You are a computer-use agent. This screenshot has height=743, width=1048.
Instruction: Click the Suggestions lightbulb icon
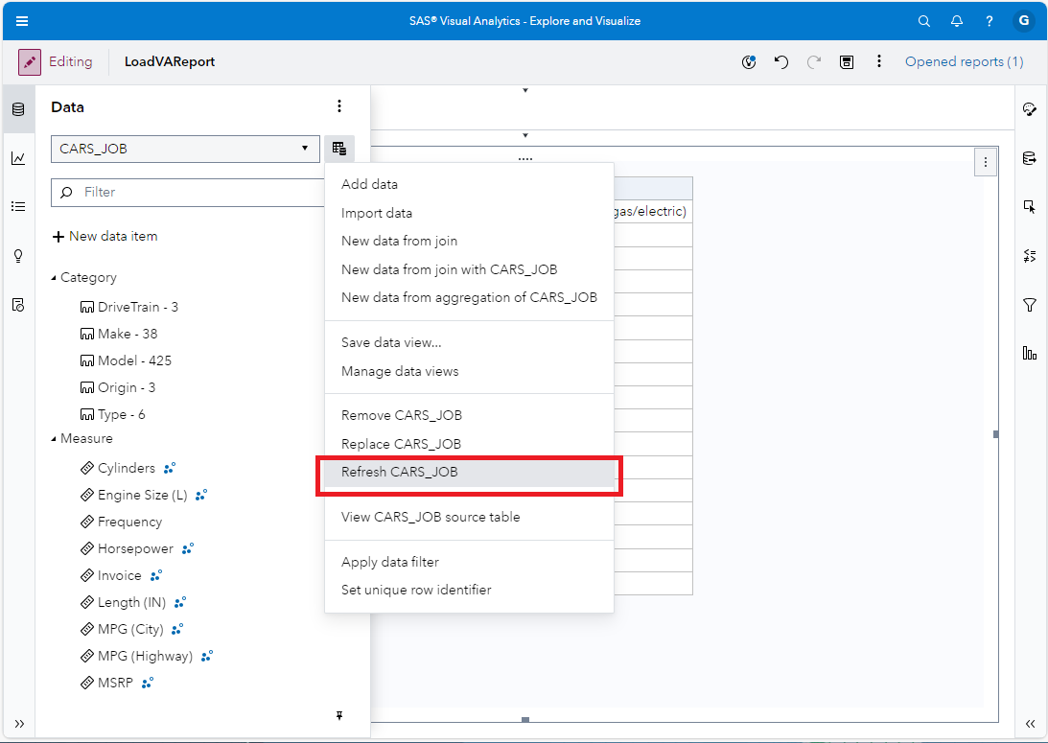pyautogui.click(x=19, y=255)
